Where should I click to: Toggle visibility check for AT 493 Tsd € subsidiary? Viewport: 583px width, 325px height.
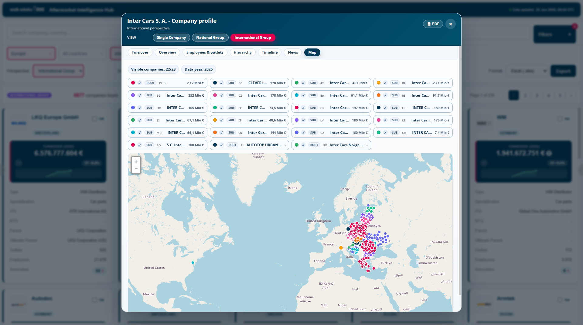tap(303, 83)
